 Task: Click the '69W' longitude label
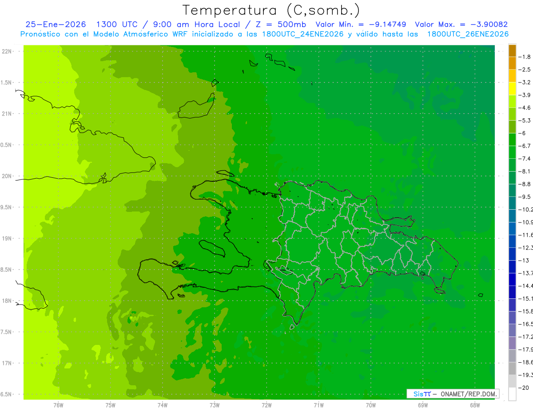point(423,405)
